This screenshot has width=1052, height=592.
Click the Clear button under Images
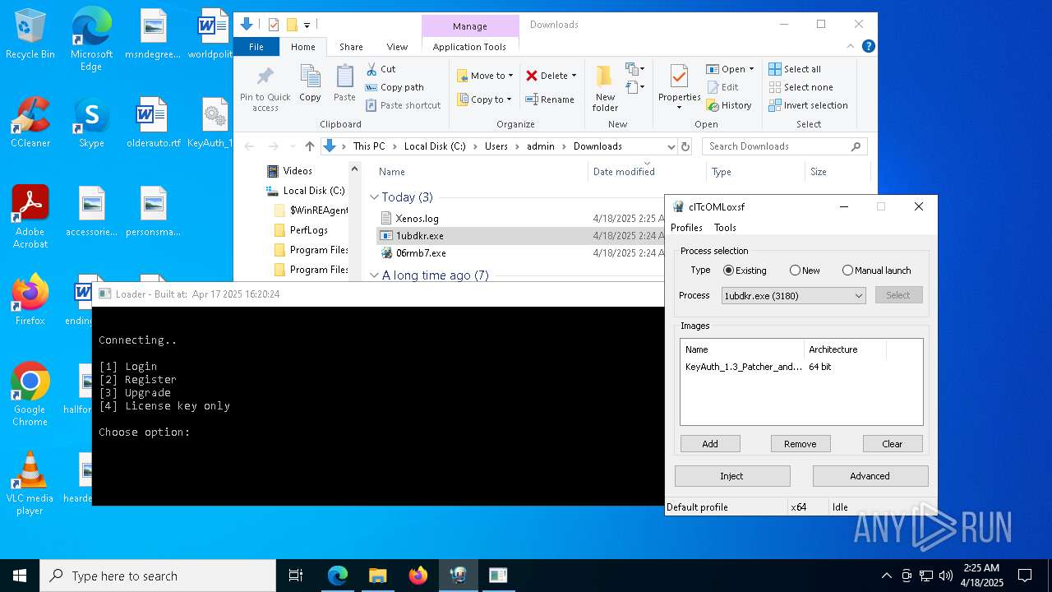[893, 444]
